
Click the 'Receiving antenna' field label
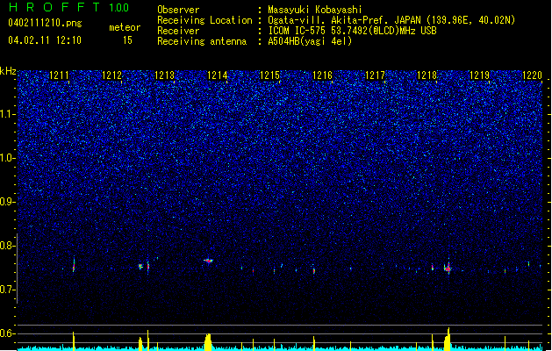(202, 41)
